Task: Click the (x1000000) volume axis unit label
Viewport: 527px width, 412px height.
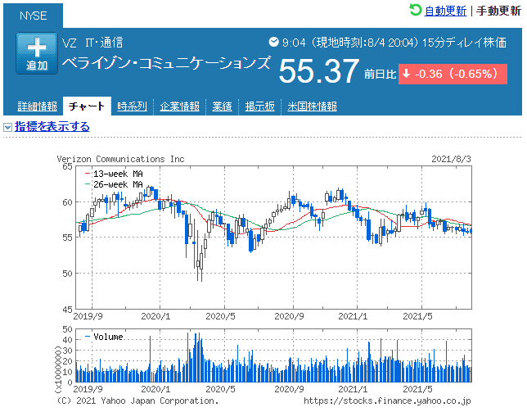Action: coord(58,369)
